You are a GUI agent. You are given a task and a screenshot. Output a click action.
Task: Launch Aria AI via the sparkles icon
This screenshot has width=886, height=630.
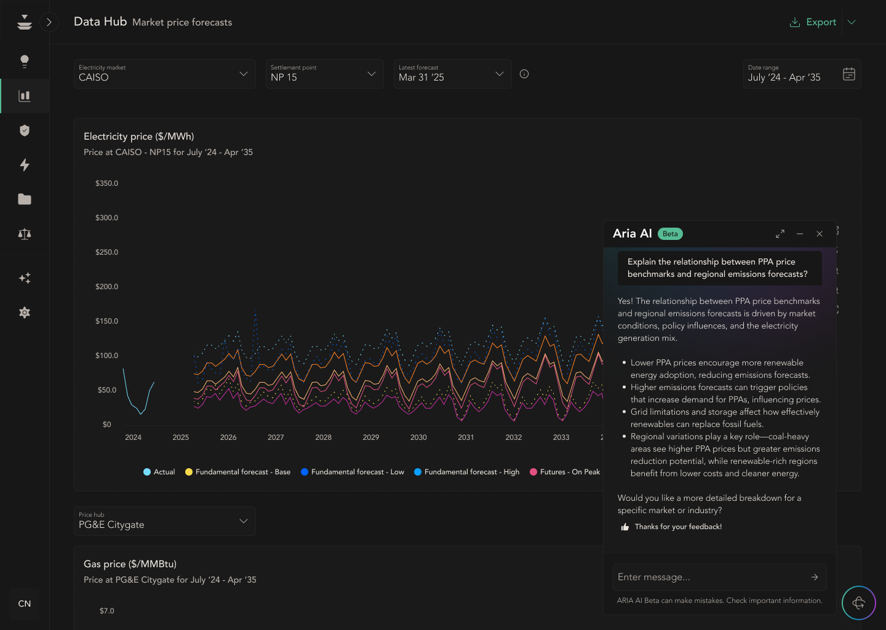click(x=25, y=278)
